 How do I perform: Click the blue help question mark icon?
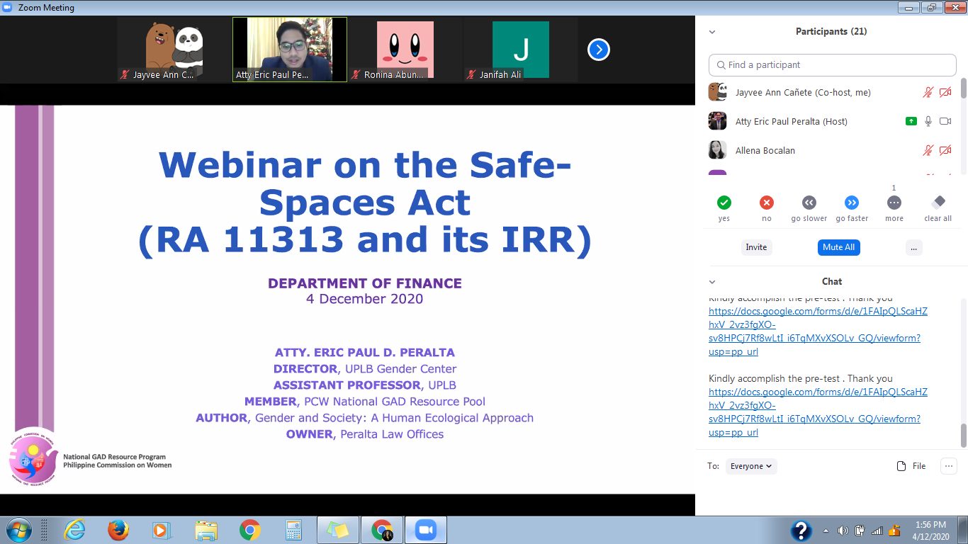801,531
